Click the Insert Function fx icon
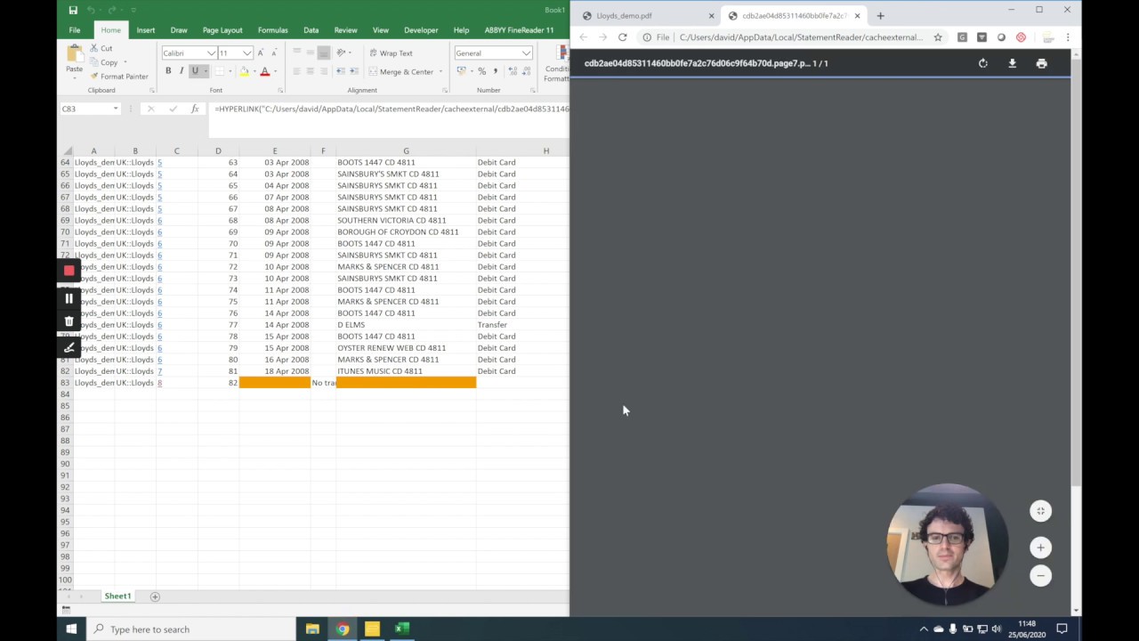Image resolution: width=1139 pixels, height=641 pixels. [195, 109]
